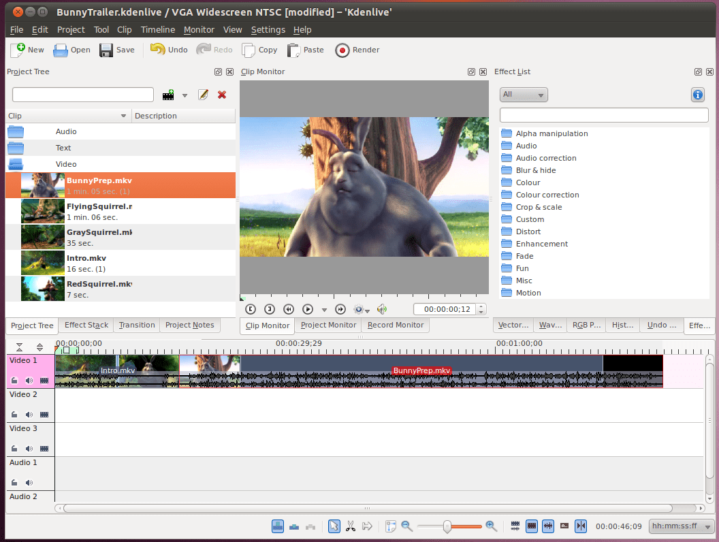
Task: Paste using the Paste toolbar button
Action: click(306, 50)
